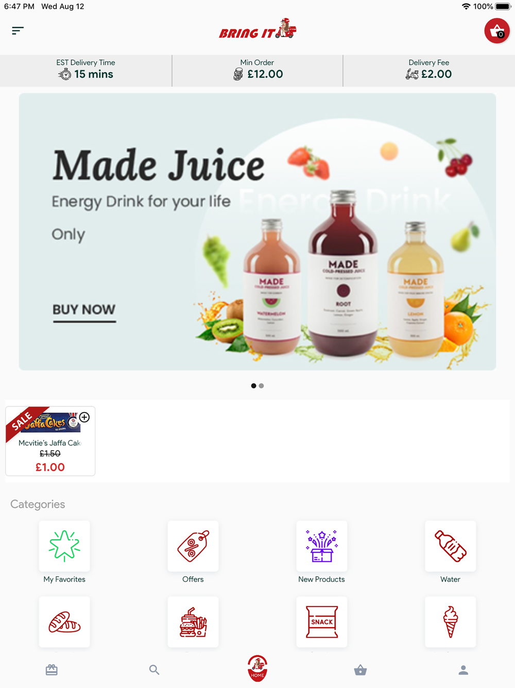
Task: Select the Snack category icon
Action: click(x=322, y=622)
